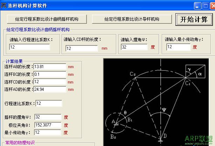Click the 度 unit beside 摆角Ψ input
The height and width of the screenshot is (146, 215).
(153, 47)
